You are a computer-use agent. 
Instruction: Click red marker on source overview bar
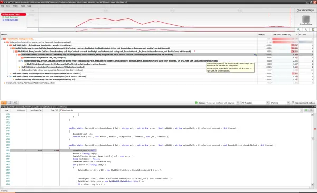315,129
